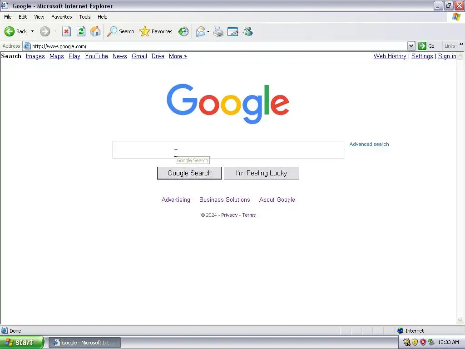
Task: Click the Sign in link
Action: click(447, 56)
